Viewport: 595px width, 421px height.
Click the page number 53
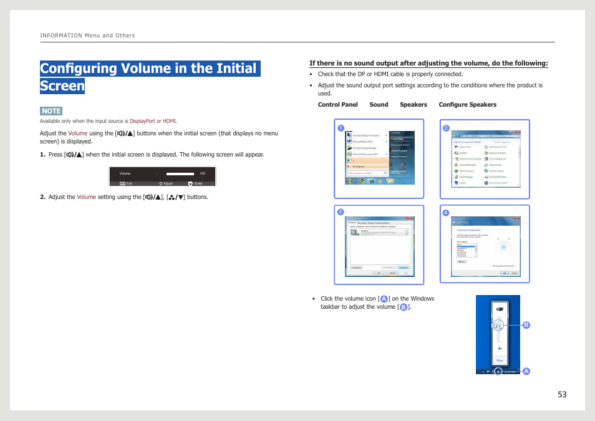coord(562,394)
